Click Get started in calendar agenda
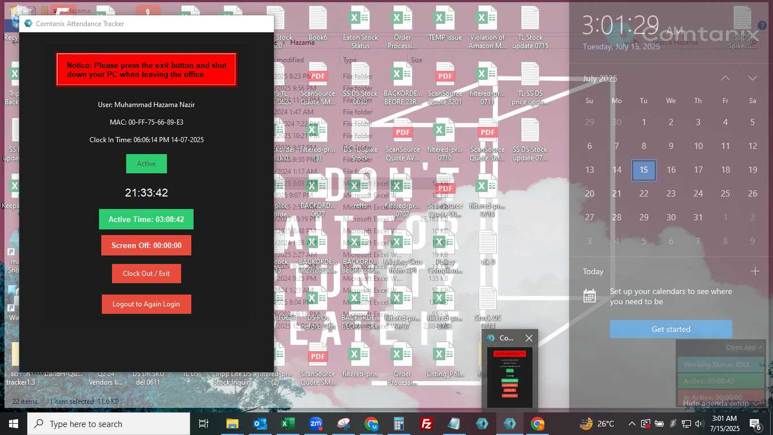The width and height of the screenshot is (773, 435). click(671, 329)
